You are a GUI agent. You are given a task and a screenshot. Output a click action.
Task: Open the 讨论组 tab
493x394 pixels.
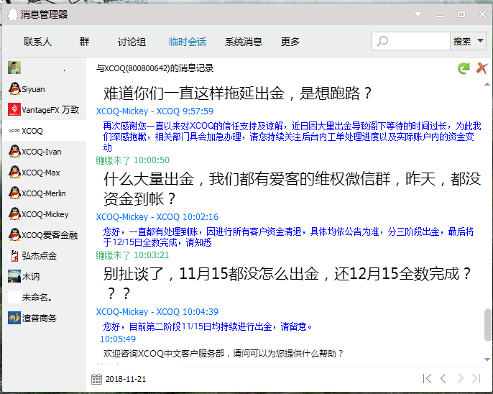pos(132,42)
